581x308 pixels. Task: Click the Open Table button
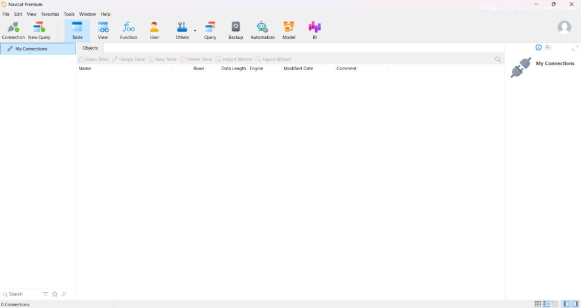click(x=94, y=59)
